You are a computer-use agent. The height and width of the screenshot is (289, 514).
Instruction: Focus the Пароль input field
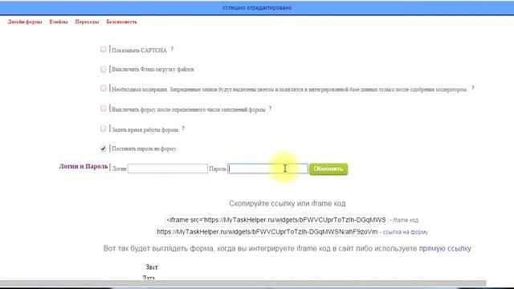click(x=267, y=169)
